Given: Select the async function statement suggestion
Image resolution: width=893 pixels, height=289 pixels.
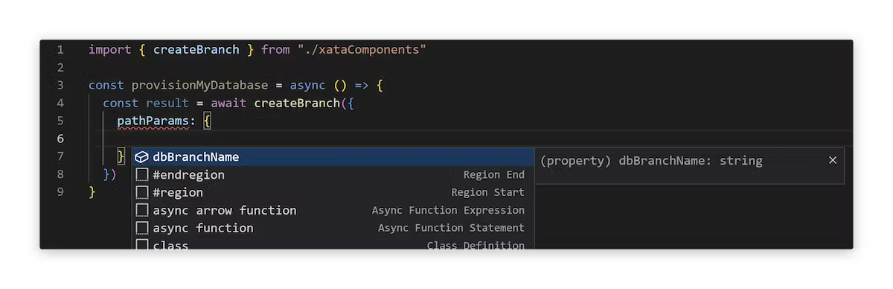Looking at the screenshot, I should 333,228.
